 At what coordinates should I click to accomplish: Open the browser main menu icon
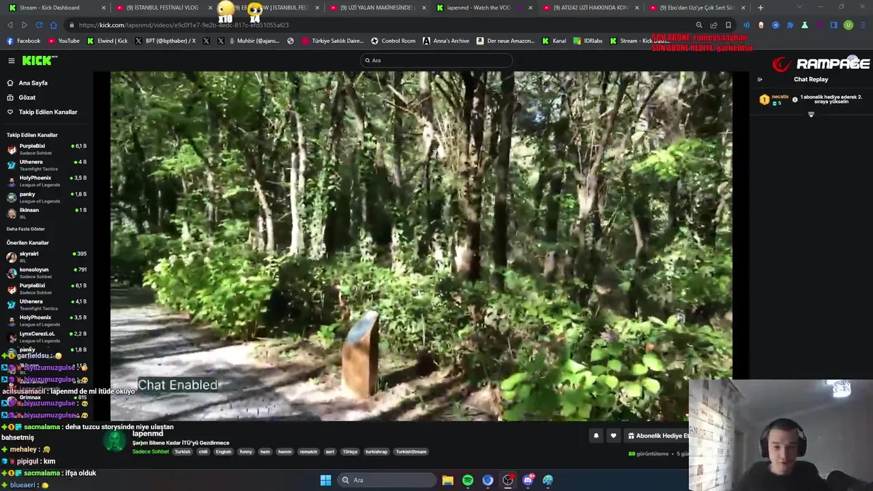[863, 25]
